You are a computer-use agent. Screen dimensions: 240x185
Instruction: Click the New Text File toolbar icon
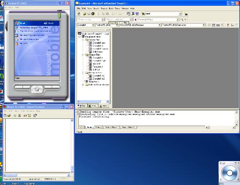(79, 14)
